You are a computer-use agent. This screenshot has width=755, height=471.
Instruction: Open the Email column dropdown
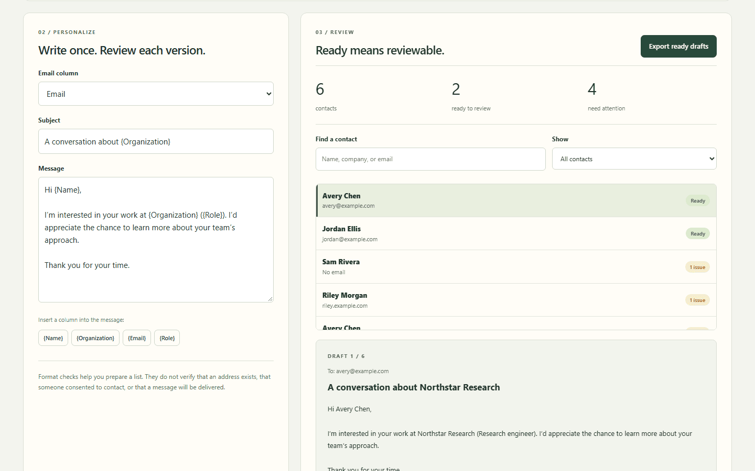tap(156, 94)
